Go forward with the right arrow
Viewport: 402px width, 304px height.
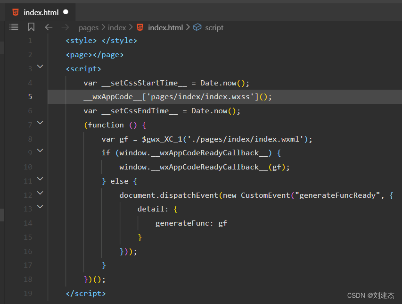pyautogui.click(x=65, y=27)
